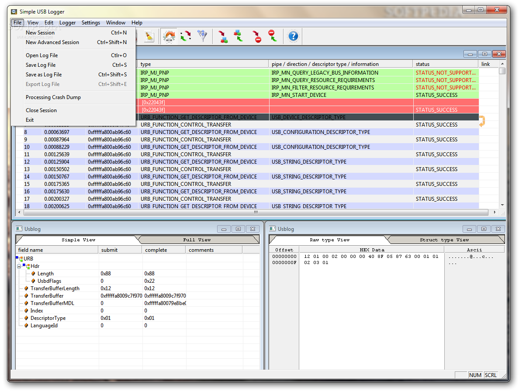Image resolution: width=519 pixels, height=391 pixels.
Task: Click the right Usblog panel icon
Action: [273, 229]
